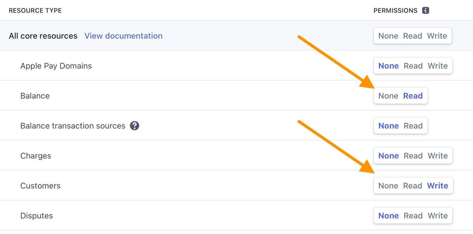Image resolution: width=473 pixels, height=234 pixels.
Task: Select Write for Apple Pay Domains
Action: 437,66
